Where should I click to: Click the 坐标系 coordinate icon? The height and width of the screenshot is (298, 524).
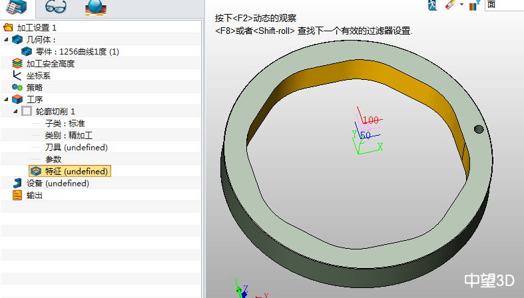17,76
